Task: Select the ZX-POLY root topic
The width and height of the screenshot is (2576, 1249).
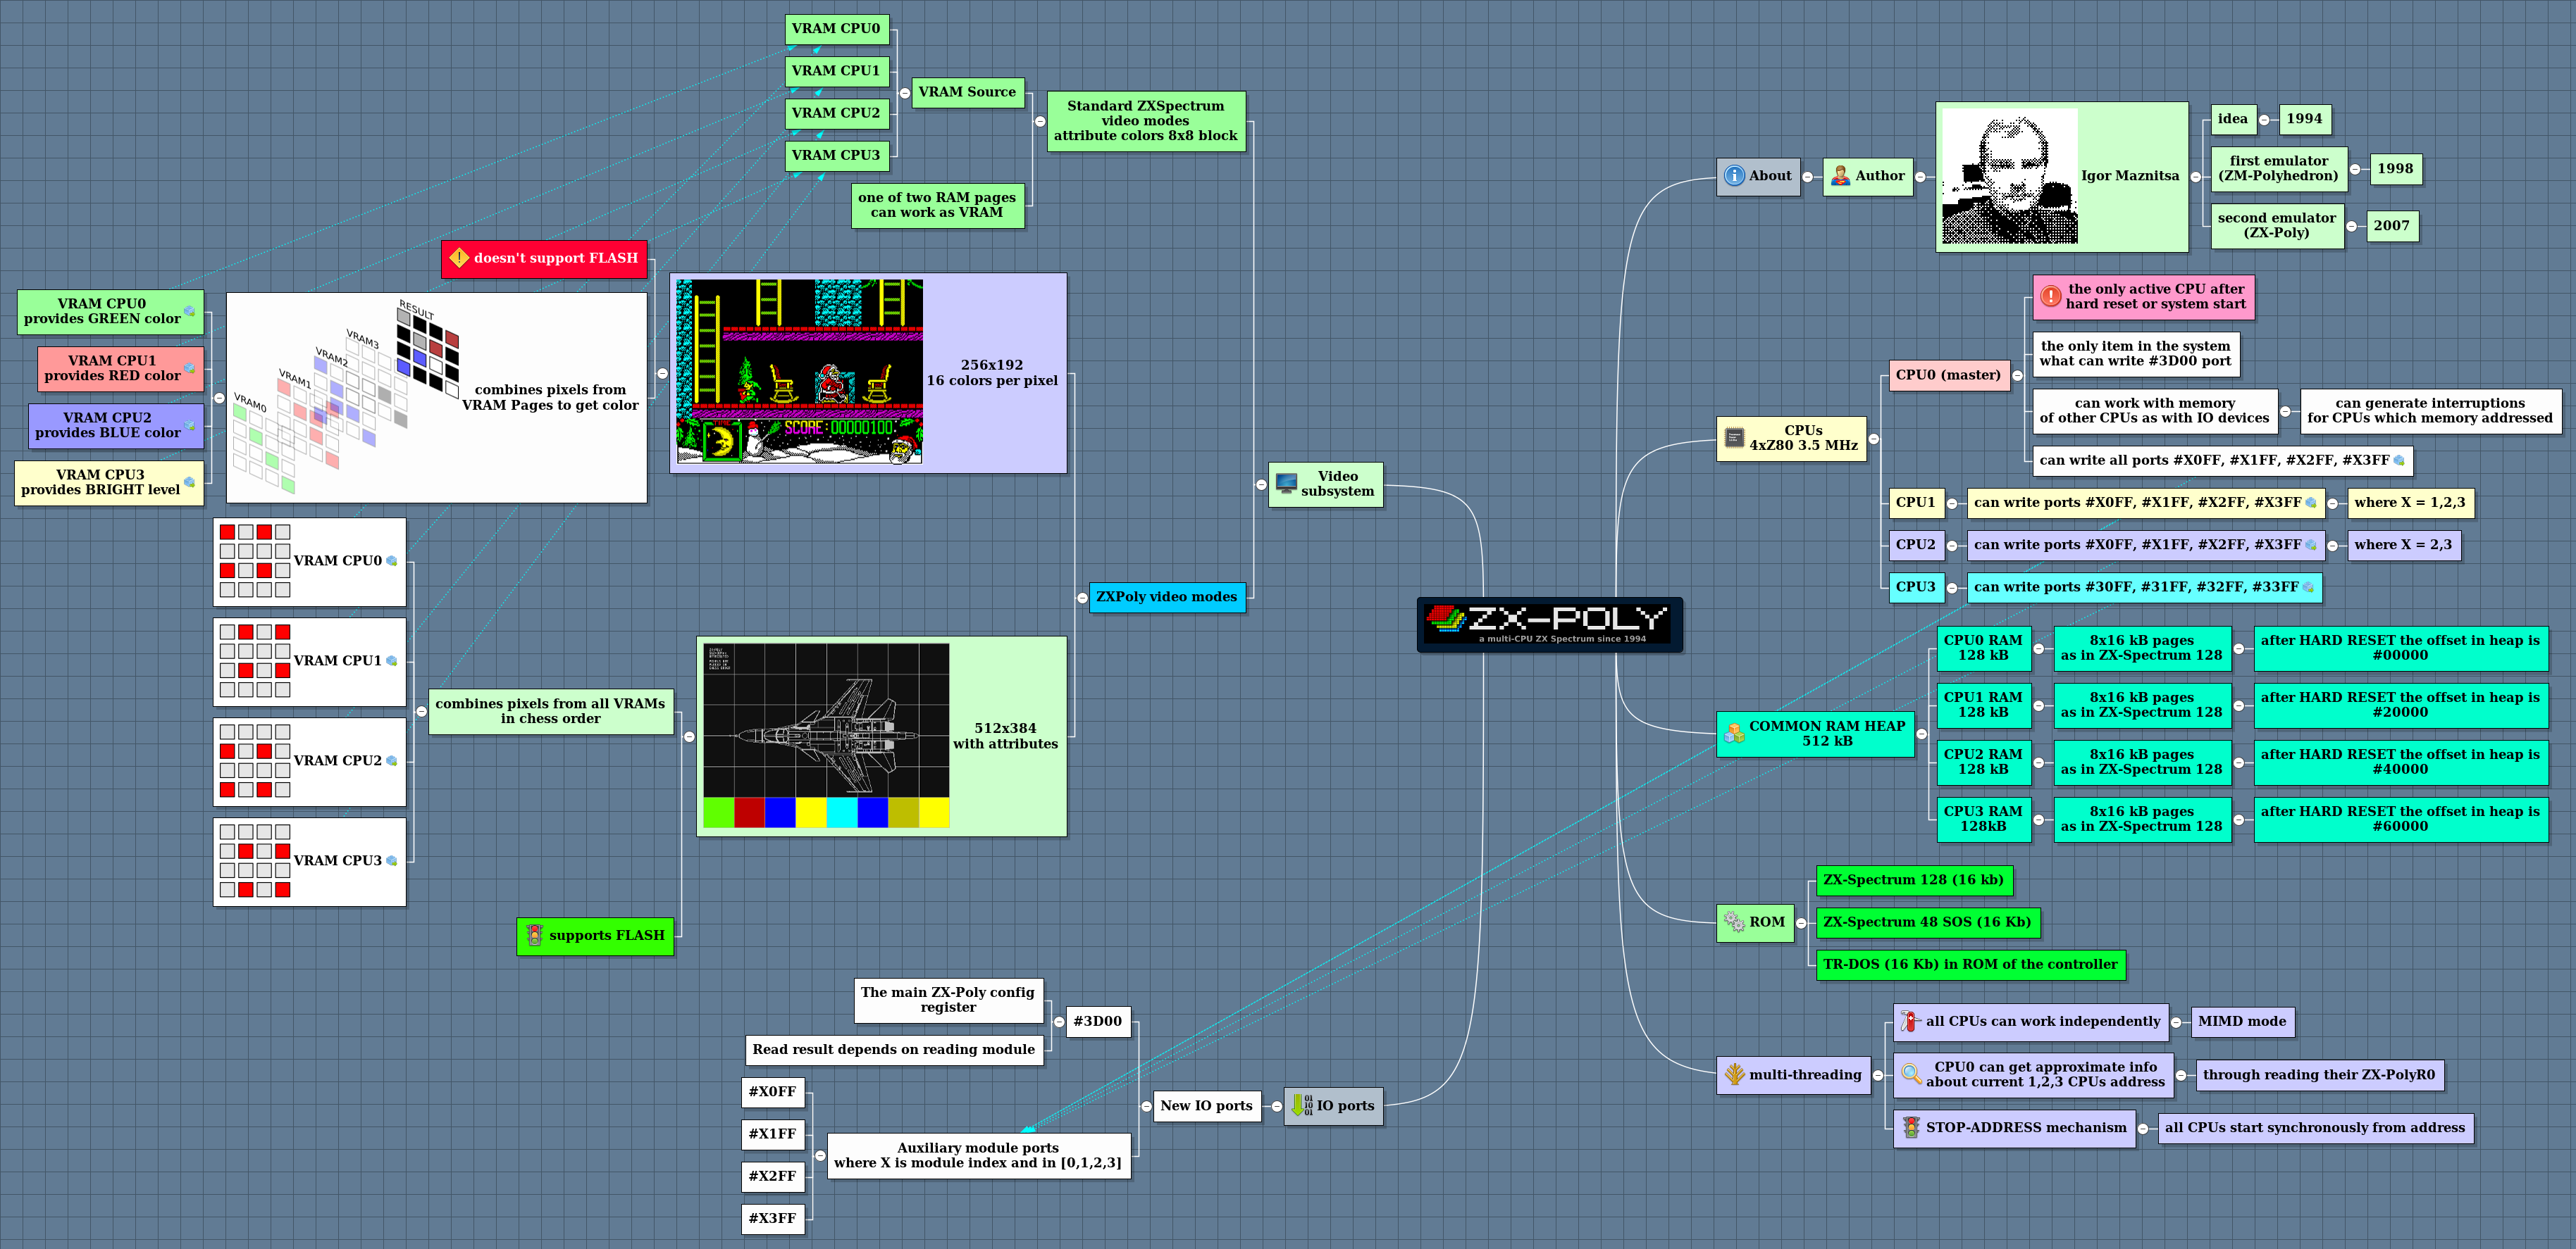Action: (1549, 624)
